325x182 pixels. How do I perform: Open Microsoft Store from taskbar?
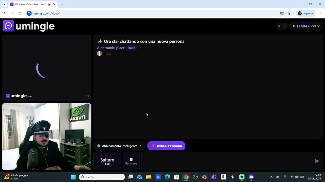pos(177,177)
